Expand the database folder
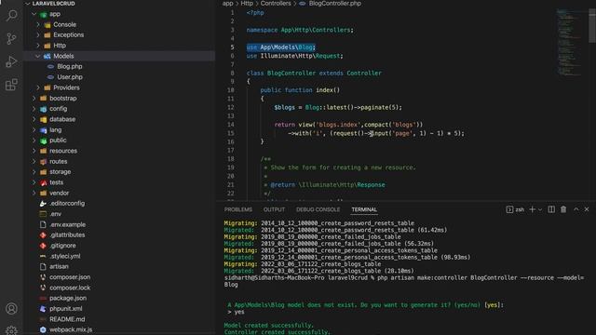 62,119
